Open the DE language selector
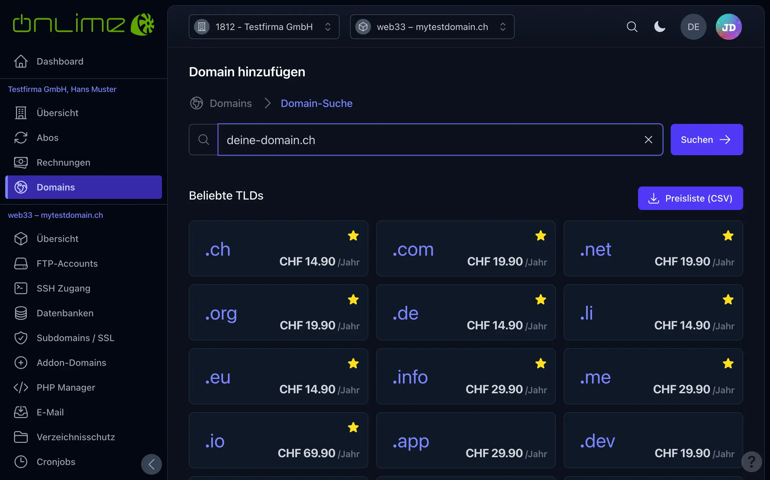770x480 pixels. point(693,27)
